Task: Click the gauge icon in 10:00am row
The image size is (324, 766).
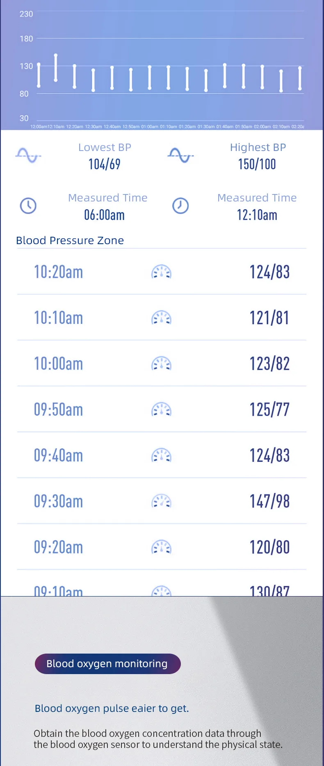Action: 161,364
